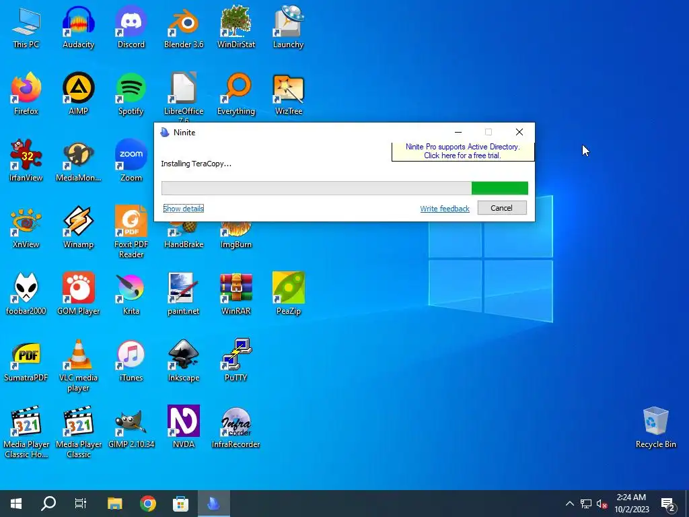Screen dimensions: 689x517
Task: Launch iTunes desktop shortcut
Action: tap(131, 361)
